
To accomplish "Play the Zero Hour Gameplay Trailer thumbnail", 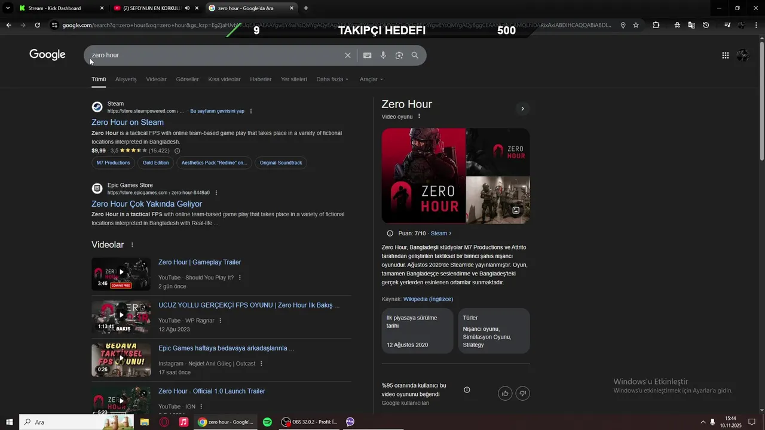I will 121,274.
